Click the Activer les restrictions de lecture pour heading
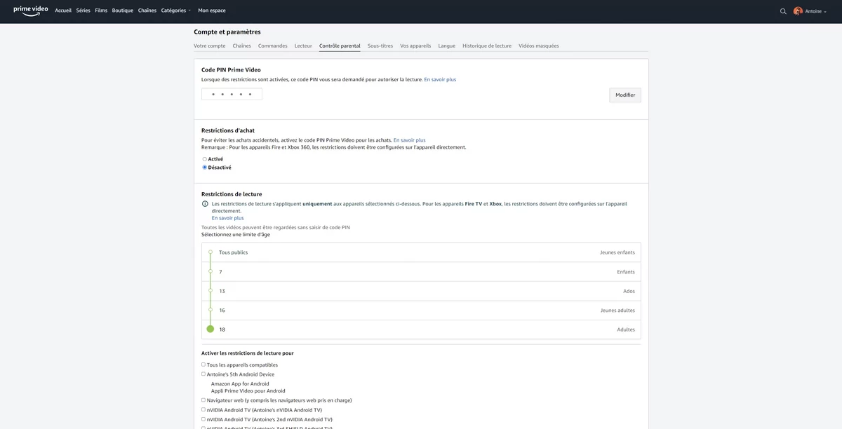The height and width of the screenshot is (429, 842). pos(248,353)
